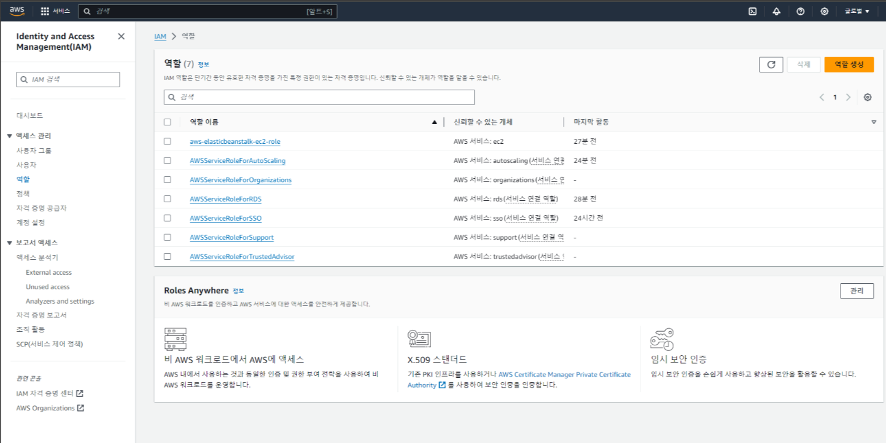Viewport: 886px width, 443px height.
Task: Go to the previous page of roles
Action: [822, 97]
